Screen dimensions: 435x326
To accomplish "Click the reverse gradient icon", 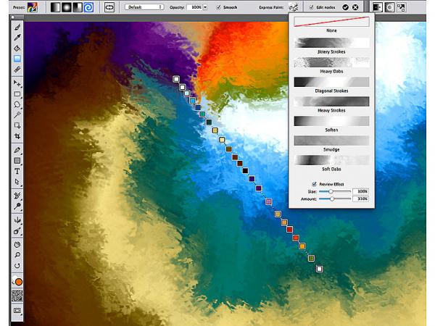I will click(109, 7).
